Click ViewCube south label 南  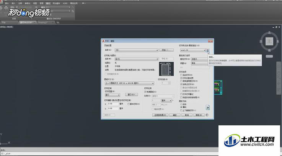[269, 50]
